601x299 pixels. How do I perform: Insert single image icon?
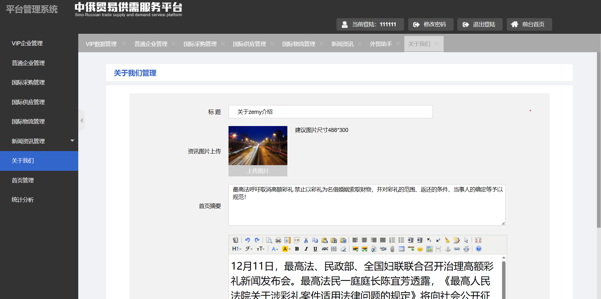coord(355,249)
